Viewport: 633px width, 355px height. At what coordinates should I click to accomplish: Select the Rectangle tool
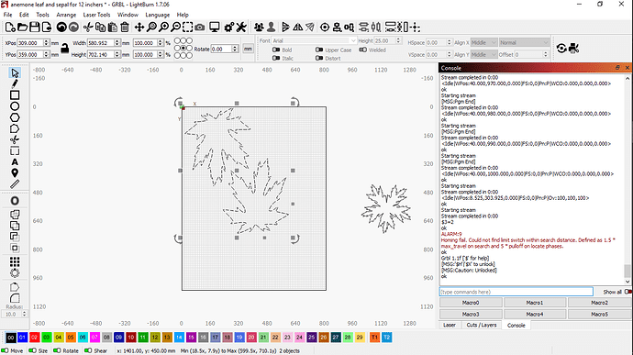point(15,95)
